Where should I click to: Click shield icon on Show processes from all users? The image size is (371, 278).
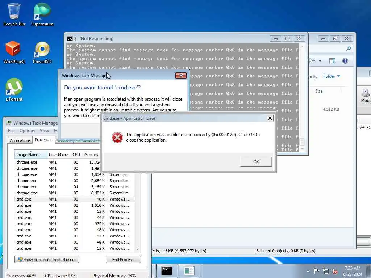click(20, 259)
